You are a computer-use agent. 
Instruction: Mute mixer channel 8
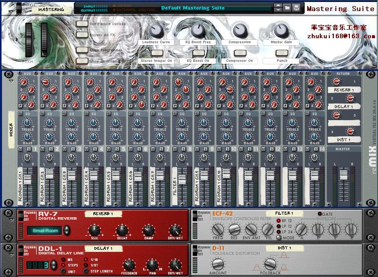175,149
